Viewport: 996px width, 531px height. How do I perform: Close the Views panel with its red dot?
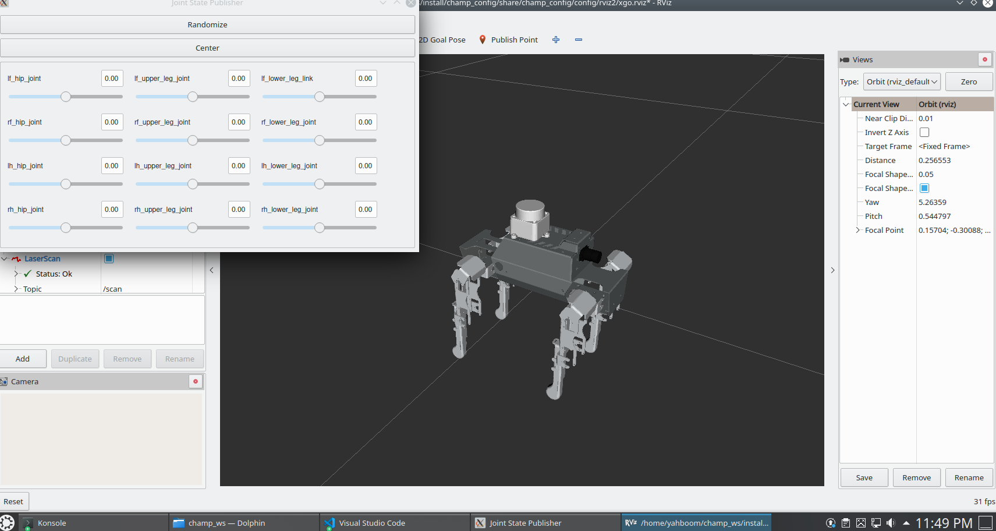coord(985,59)
